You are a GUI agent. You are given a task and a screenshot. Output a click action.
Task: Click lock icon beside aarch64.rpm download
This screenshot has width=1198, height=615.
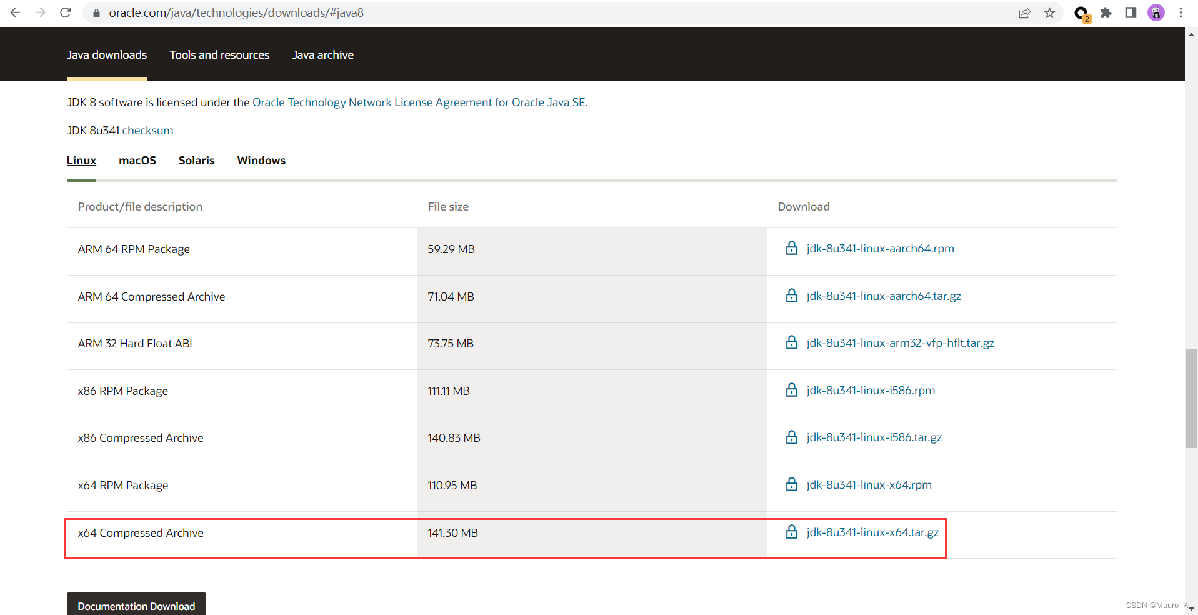[x=792, y=248]
